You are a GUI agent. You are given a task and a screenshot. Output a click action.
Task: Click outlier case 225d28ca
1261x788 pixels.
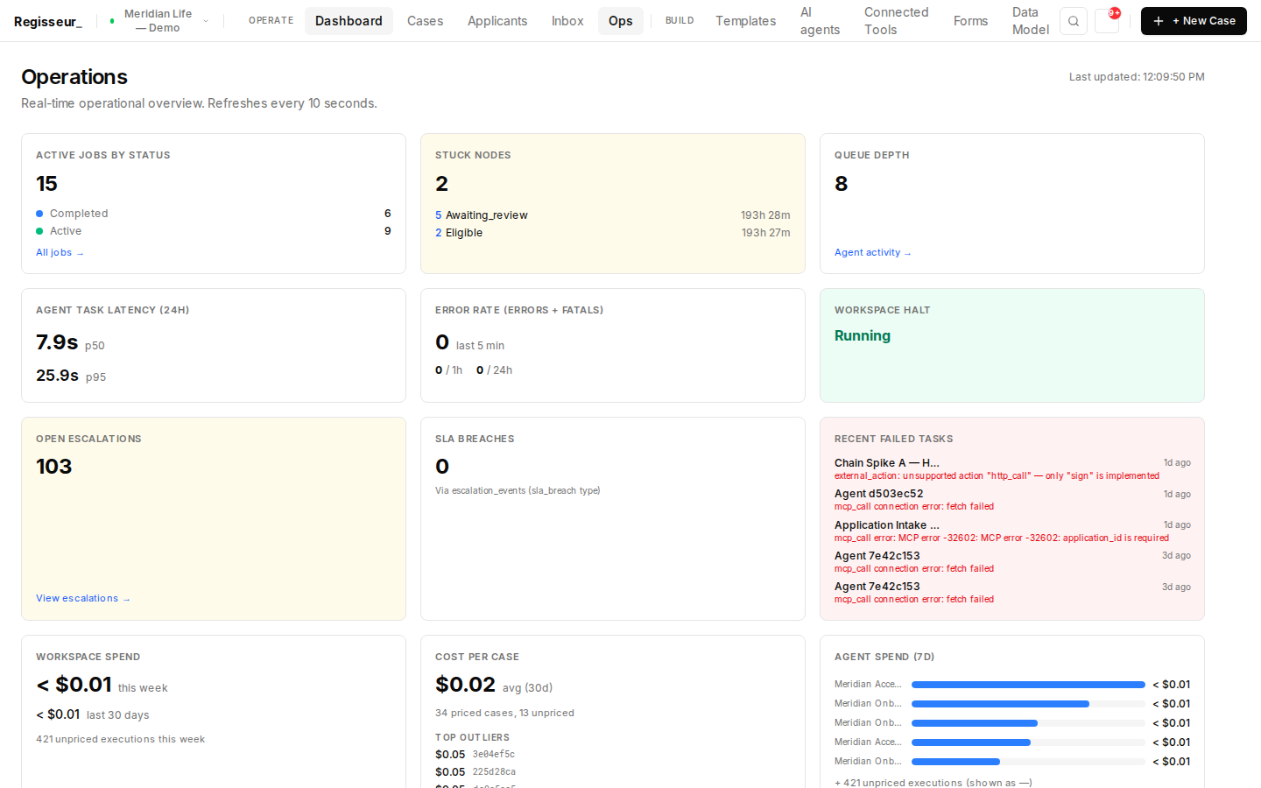[x=494, y=772]
